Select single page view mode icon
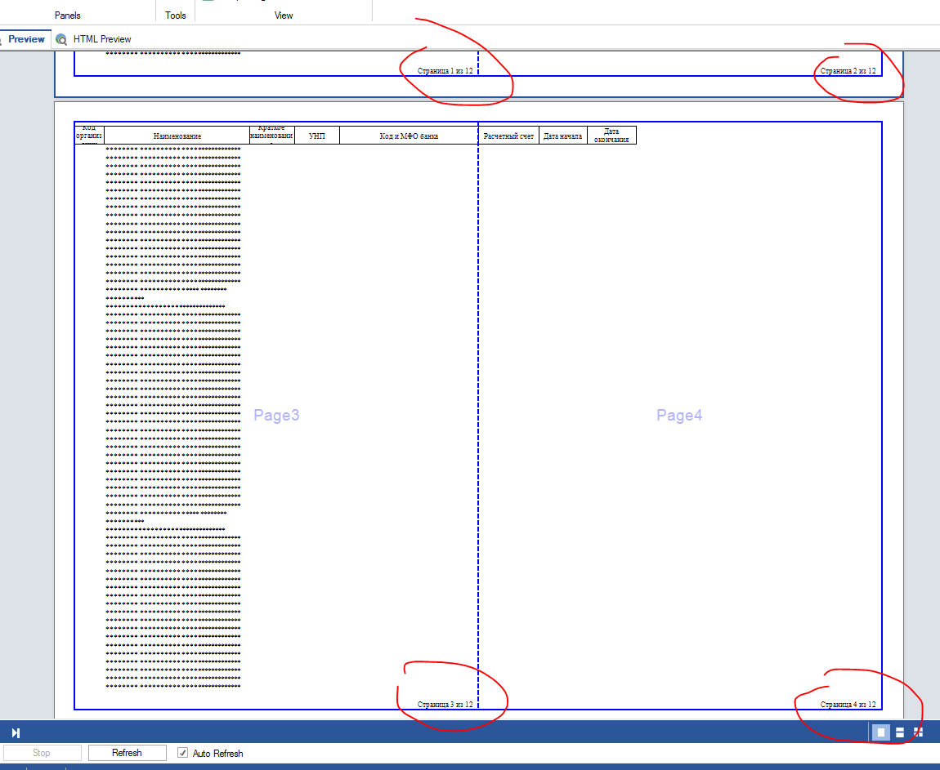The width and height of the screenshot is (940, 770). tap(880, 732)
